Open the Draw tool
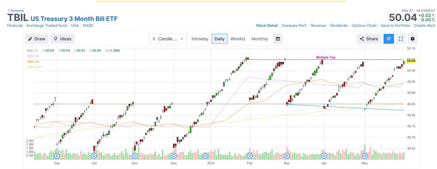The image size is (437, 169). 37,39
